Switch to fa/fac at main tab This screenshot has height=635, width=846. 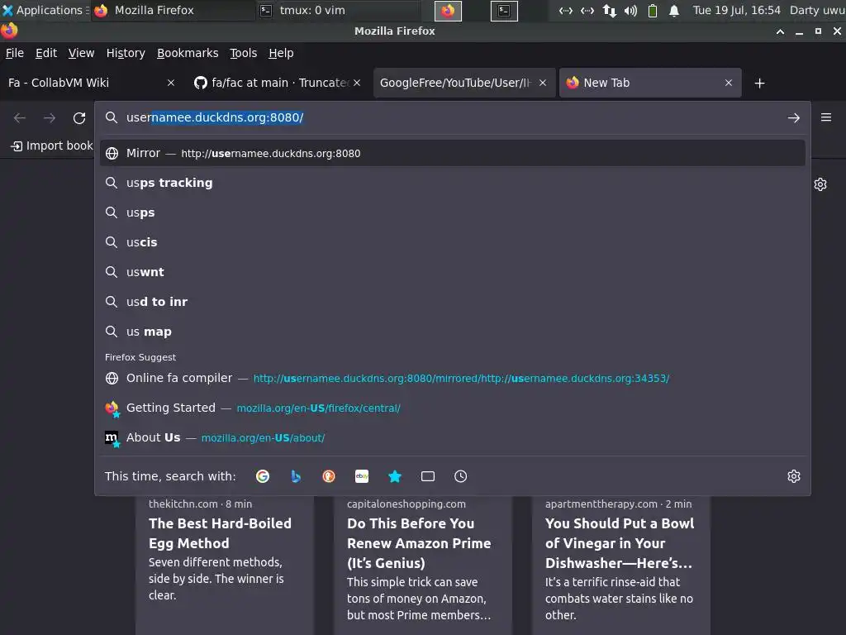point(271,83)
